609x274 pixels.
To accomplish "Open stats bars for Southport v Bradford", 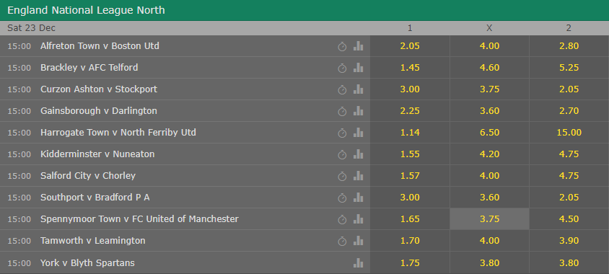I will (358, 198).
